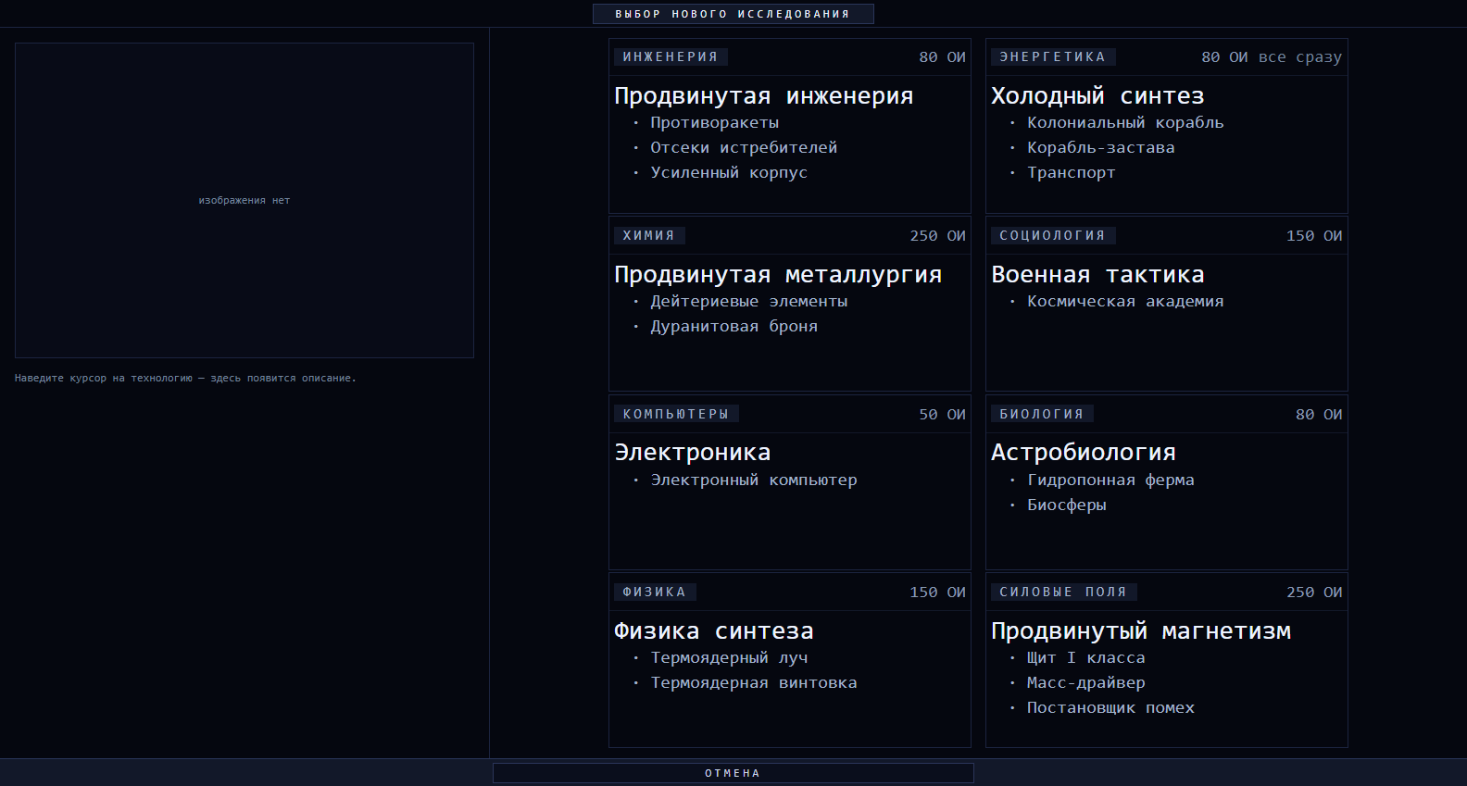
Task: Click the БИОЛОГИЯ category label
Action: coord(1042,414)
